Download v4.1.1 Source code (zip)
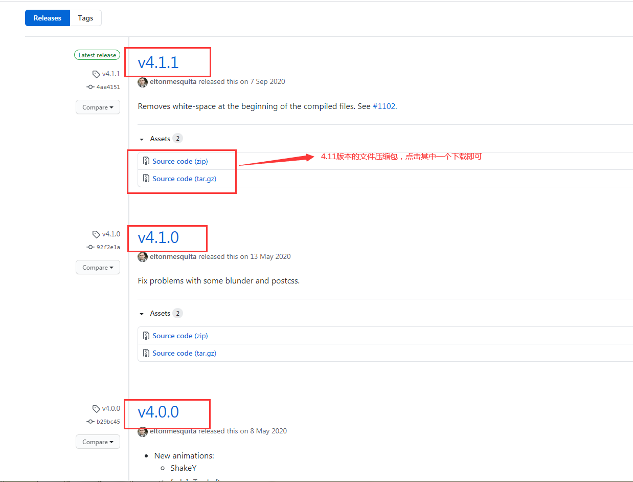Image resolution: width=633 pixels, height=482 pixels. 180,161
